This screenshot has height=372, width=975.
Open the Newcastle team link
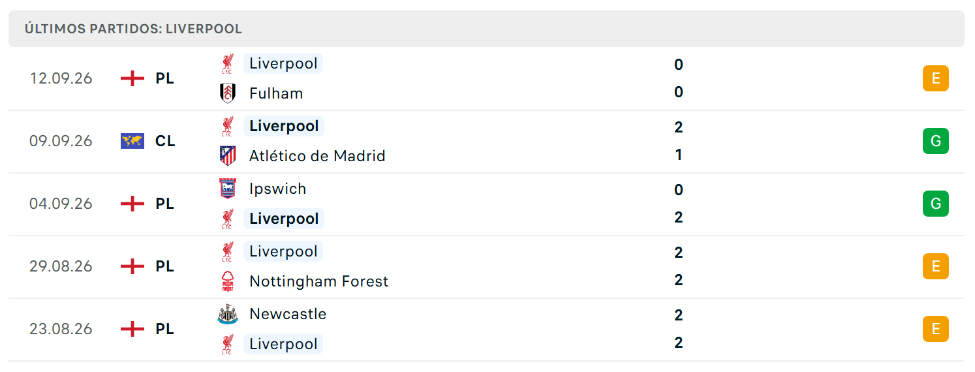[x=288, y=314]
